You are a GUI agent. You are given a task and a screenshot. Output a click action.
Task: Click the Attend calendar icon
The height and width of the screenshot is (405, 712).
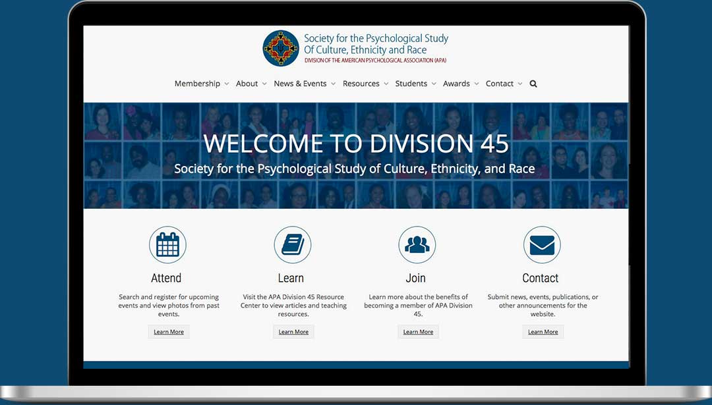tap(167, 245)
